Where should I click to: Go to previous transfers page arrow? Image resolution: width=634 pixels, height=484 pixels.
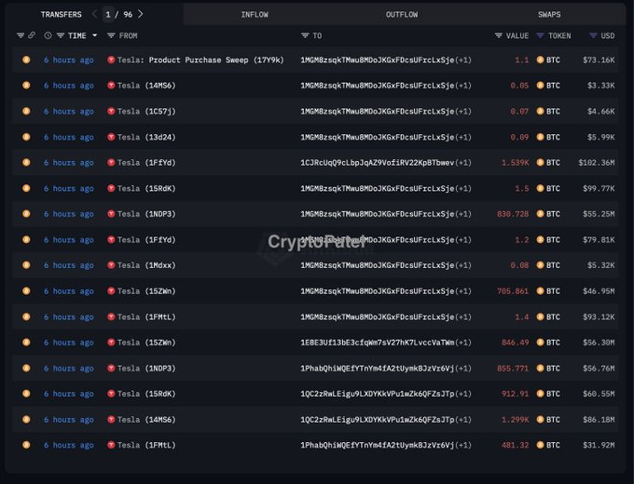94,14
